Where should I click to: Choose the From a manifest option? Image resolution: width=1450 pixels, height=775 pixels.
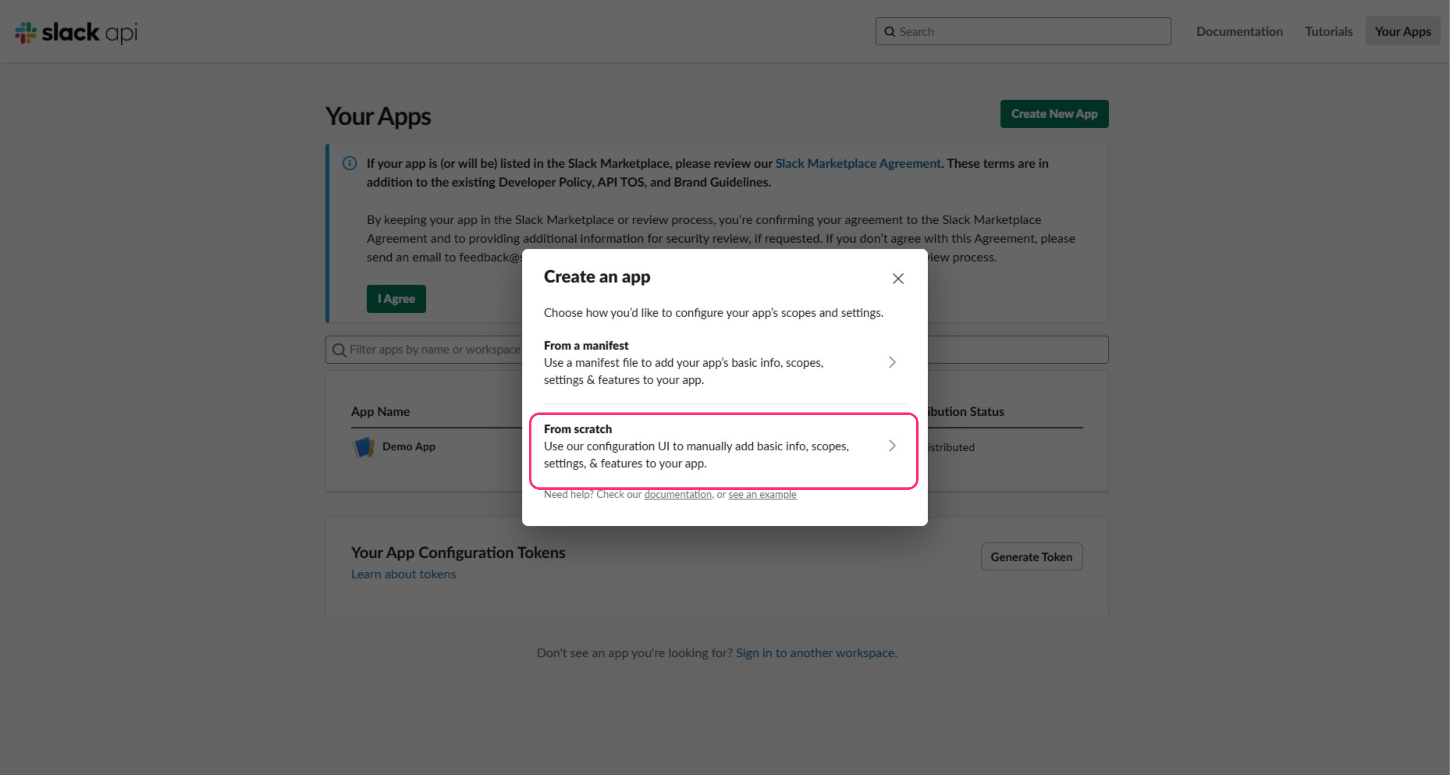683,363
